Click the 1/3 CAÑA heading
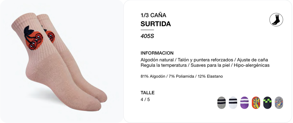This screenshot has width=293, height=123. pos(153,15)
